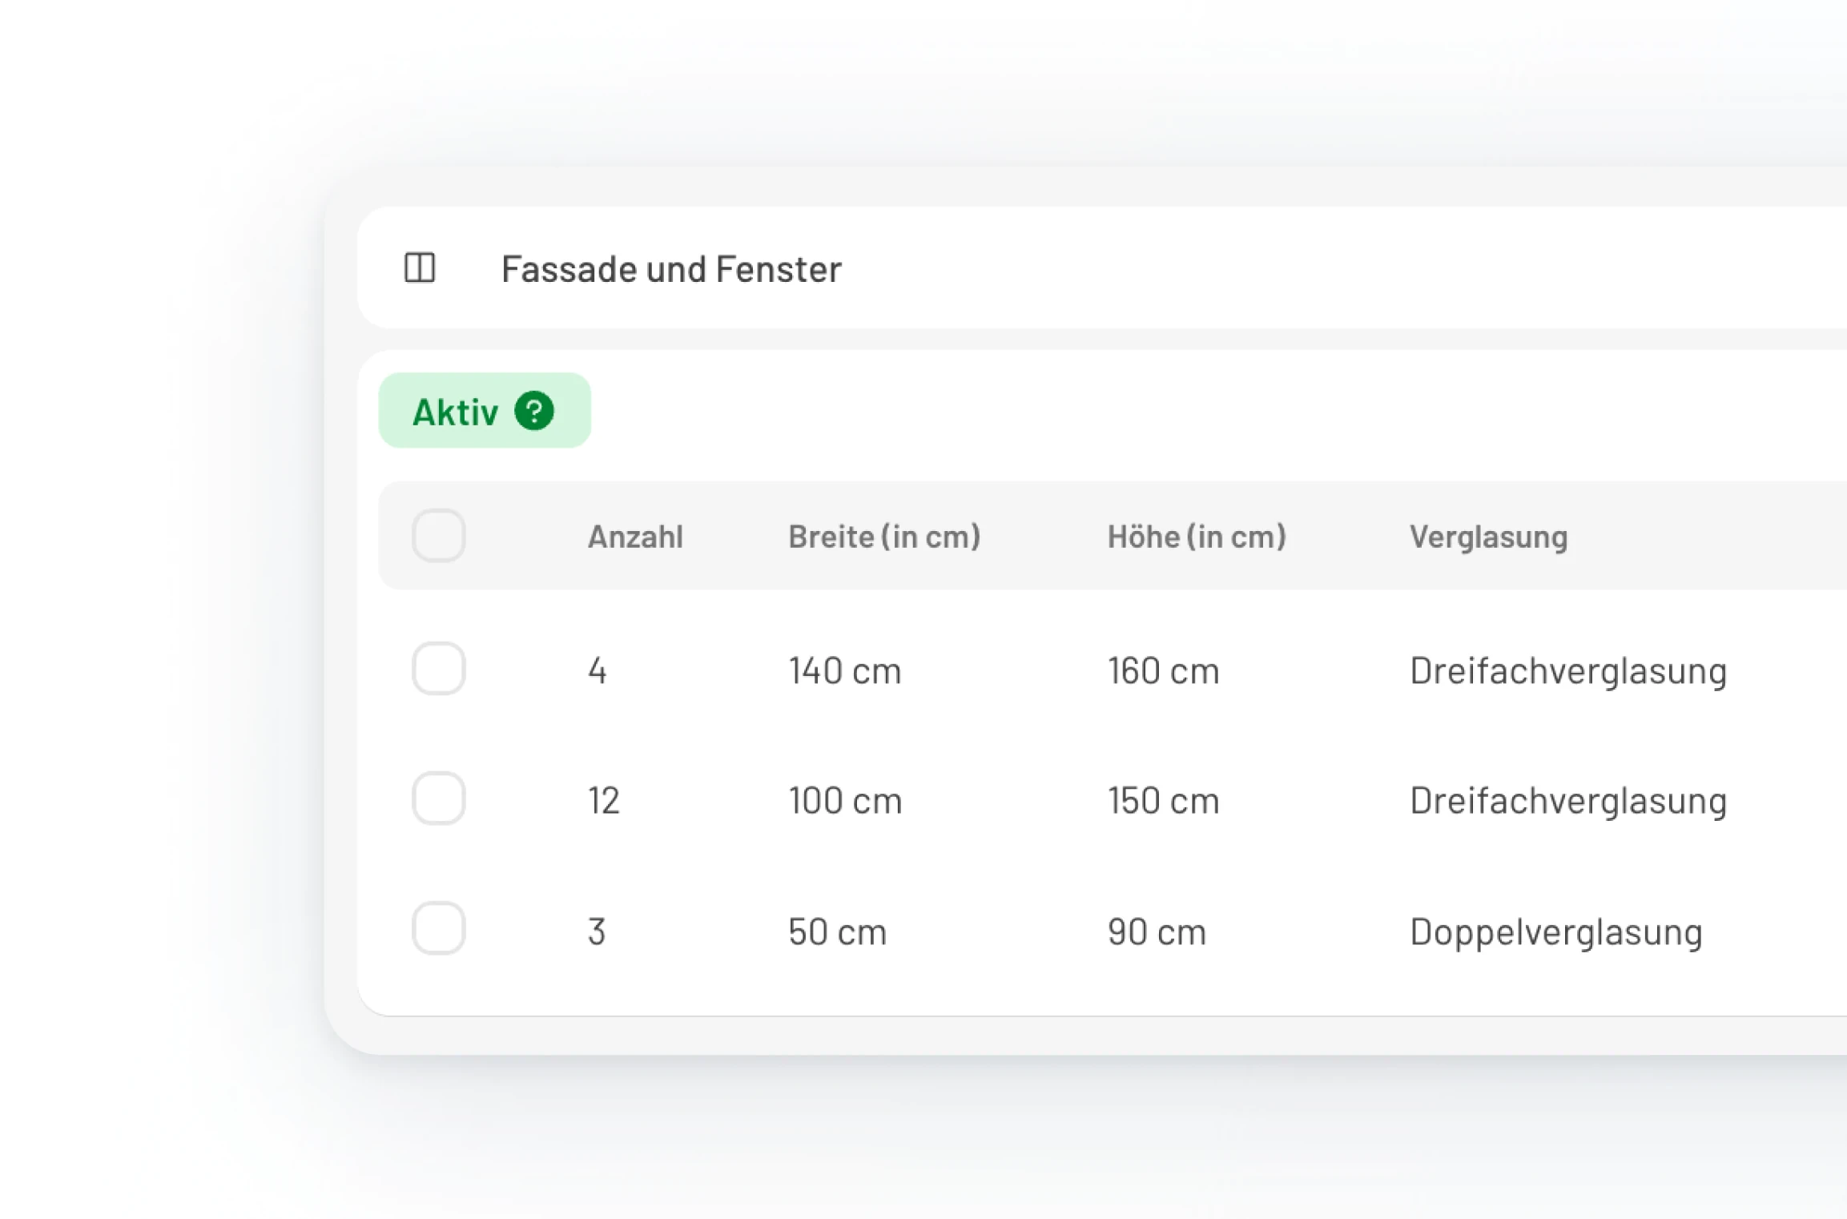Click the Verglasung column header

(1488, 537)
